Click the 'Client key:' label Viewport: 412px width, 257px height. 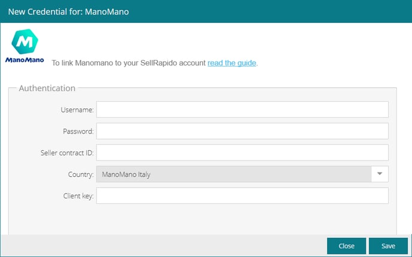(78, 196)
